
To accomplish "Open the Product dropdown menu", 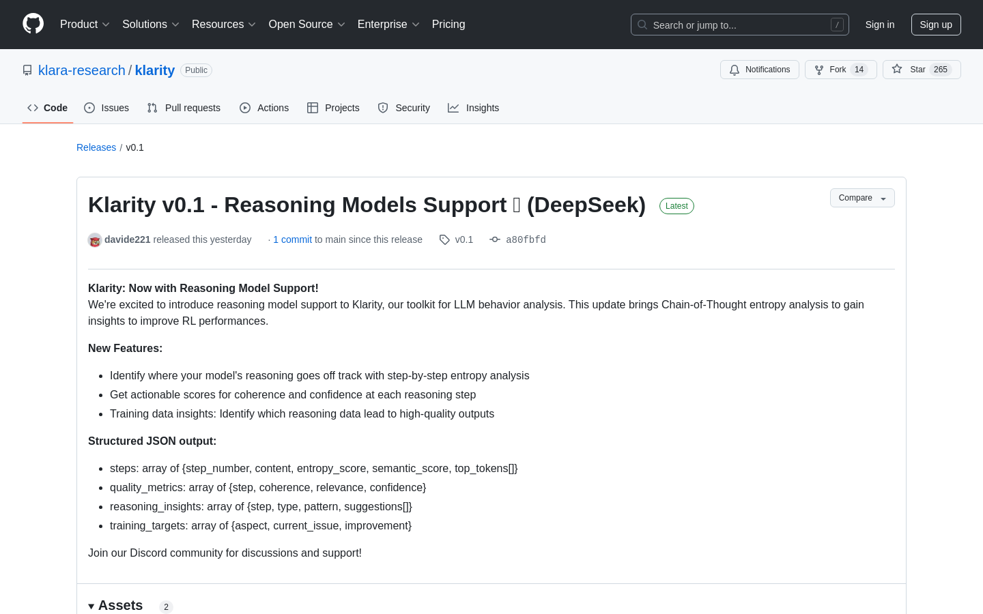I will (85, 25).
